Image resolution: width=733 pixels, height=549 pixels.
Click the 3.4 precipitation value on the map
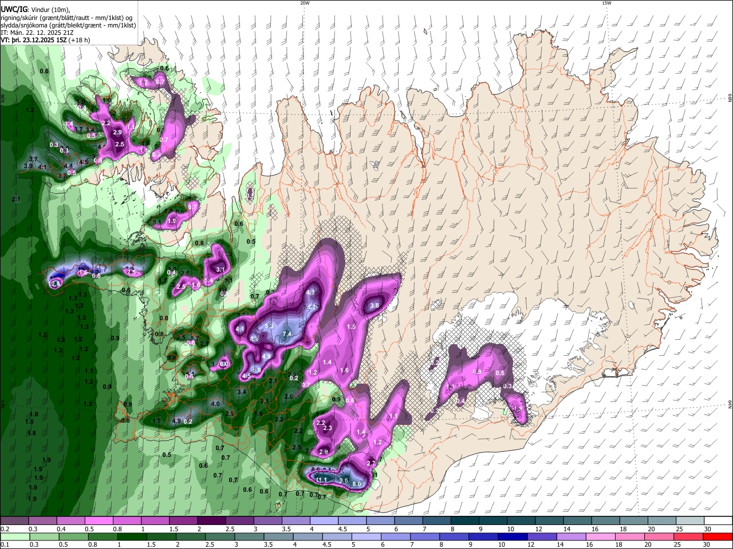[242, 392]
